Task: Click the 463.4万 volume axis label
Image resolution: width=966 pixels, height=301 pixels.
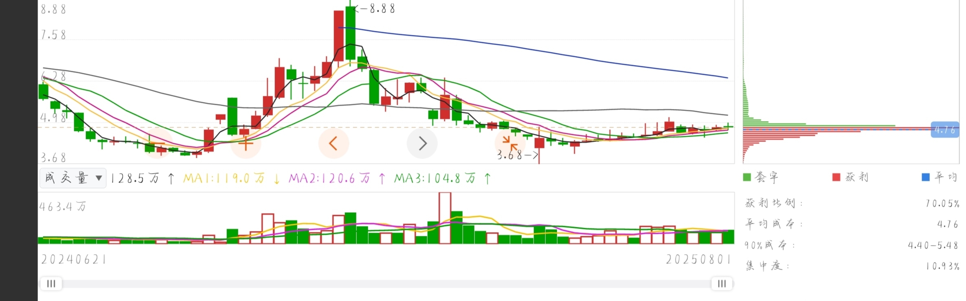Action: pyautogui.click(x=63, y=207)
